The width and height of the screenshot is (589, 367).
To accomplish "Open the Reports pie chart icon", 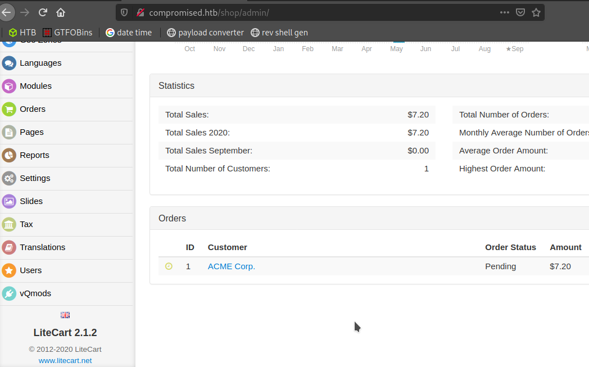I will 9,155.
